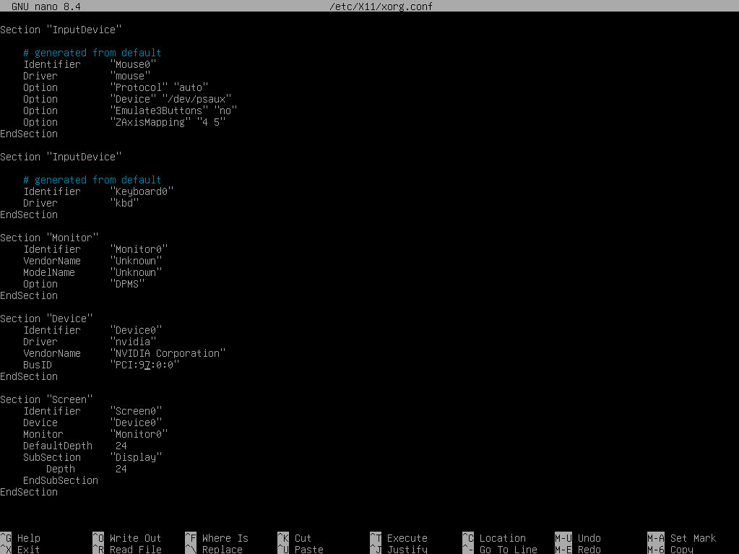Click the Section "Monitor" header line
The height and width of the screenshot is (554, 739).
(x=49, y=238)
